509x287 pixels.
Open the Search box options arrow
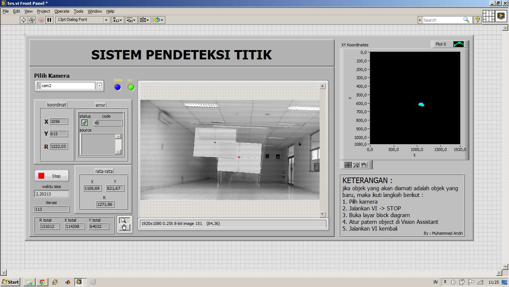point(420,20)
